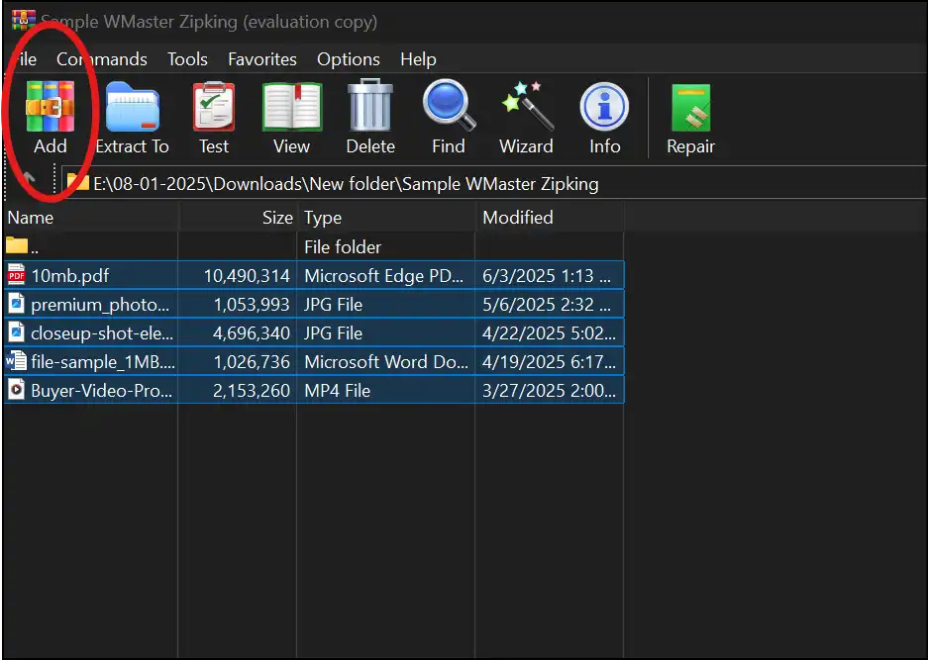Click the date 6/3/2025 1:13
The height and width of the screenshot is (660, 928).
click(547, 276)
